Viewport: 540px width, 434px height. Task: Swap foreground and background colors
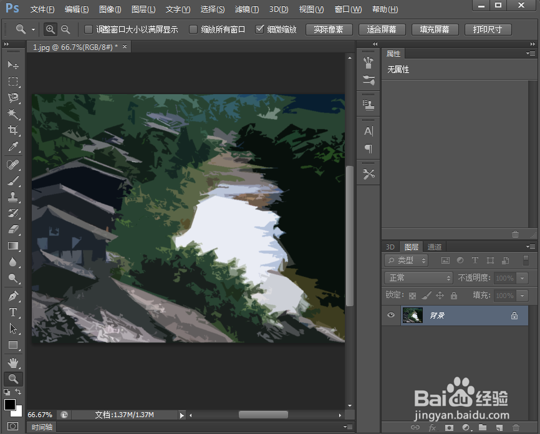point(18,392)
